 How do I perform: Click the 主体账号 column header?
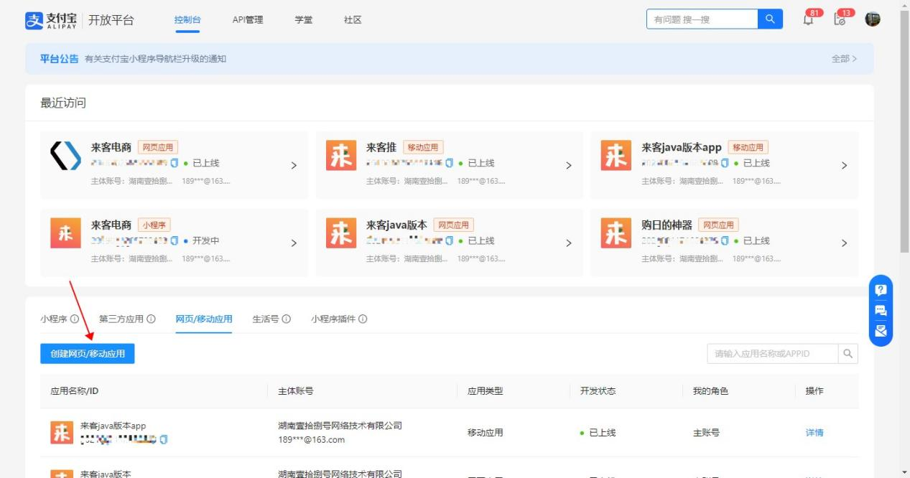tap(296, 391)
